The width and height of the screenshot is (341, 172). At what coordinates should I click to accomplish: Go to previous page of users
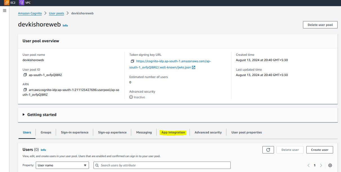pos(309,165)
